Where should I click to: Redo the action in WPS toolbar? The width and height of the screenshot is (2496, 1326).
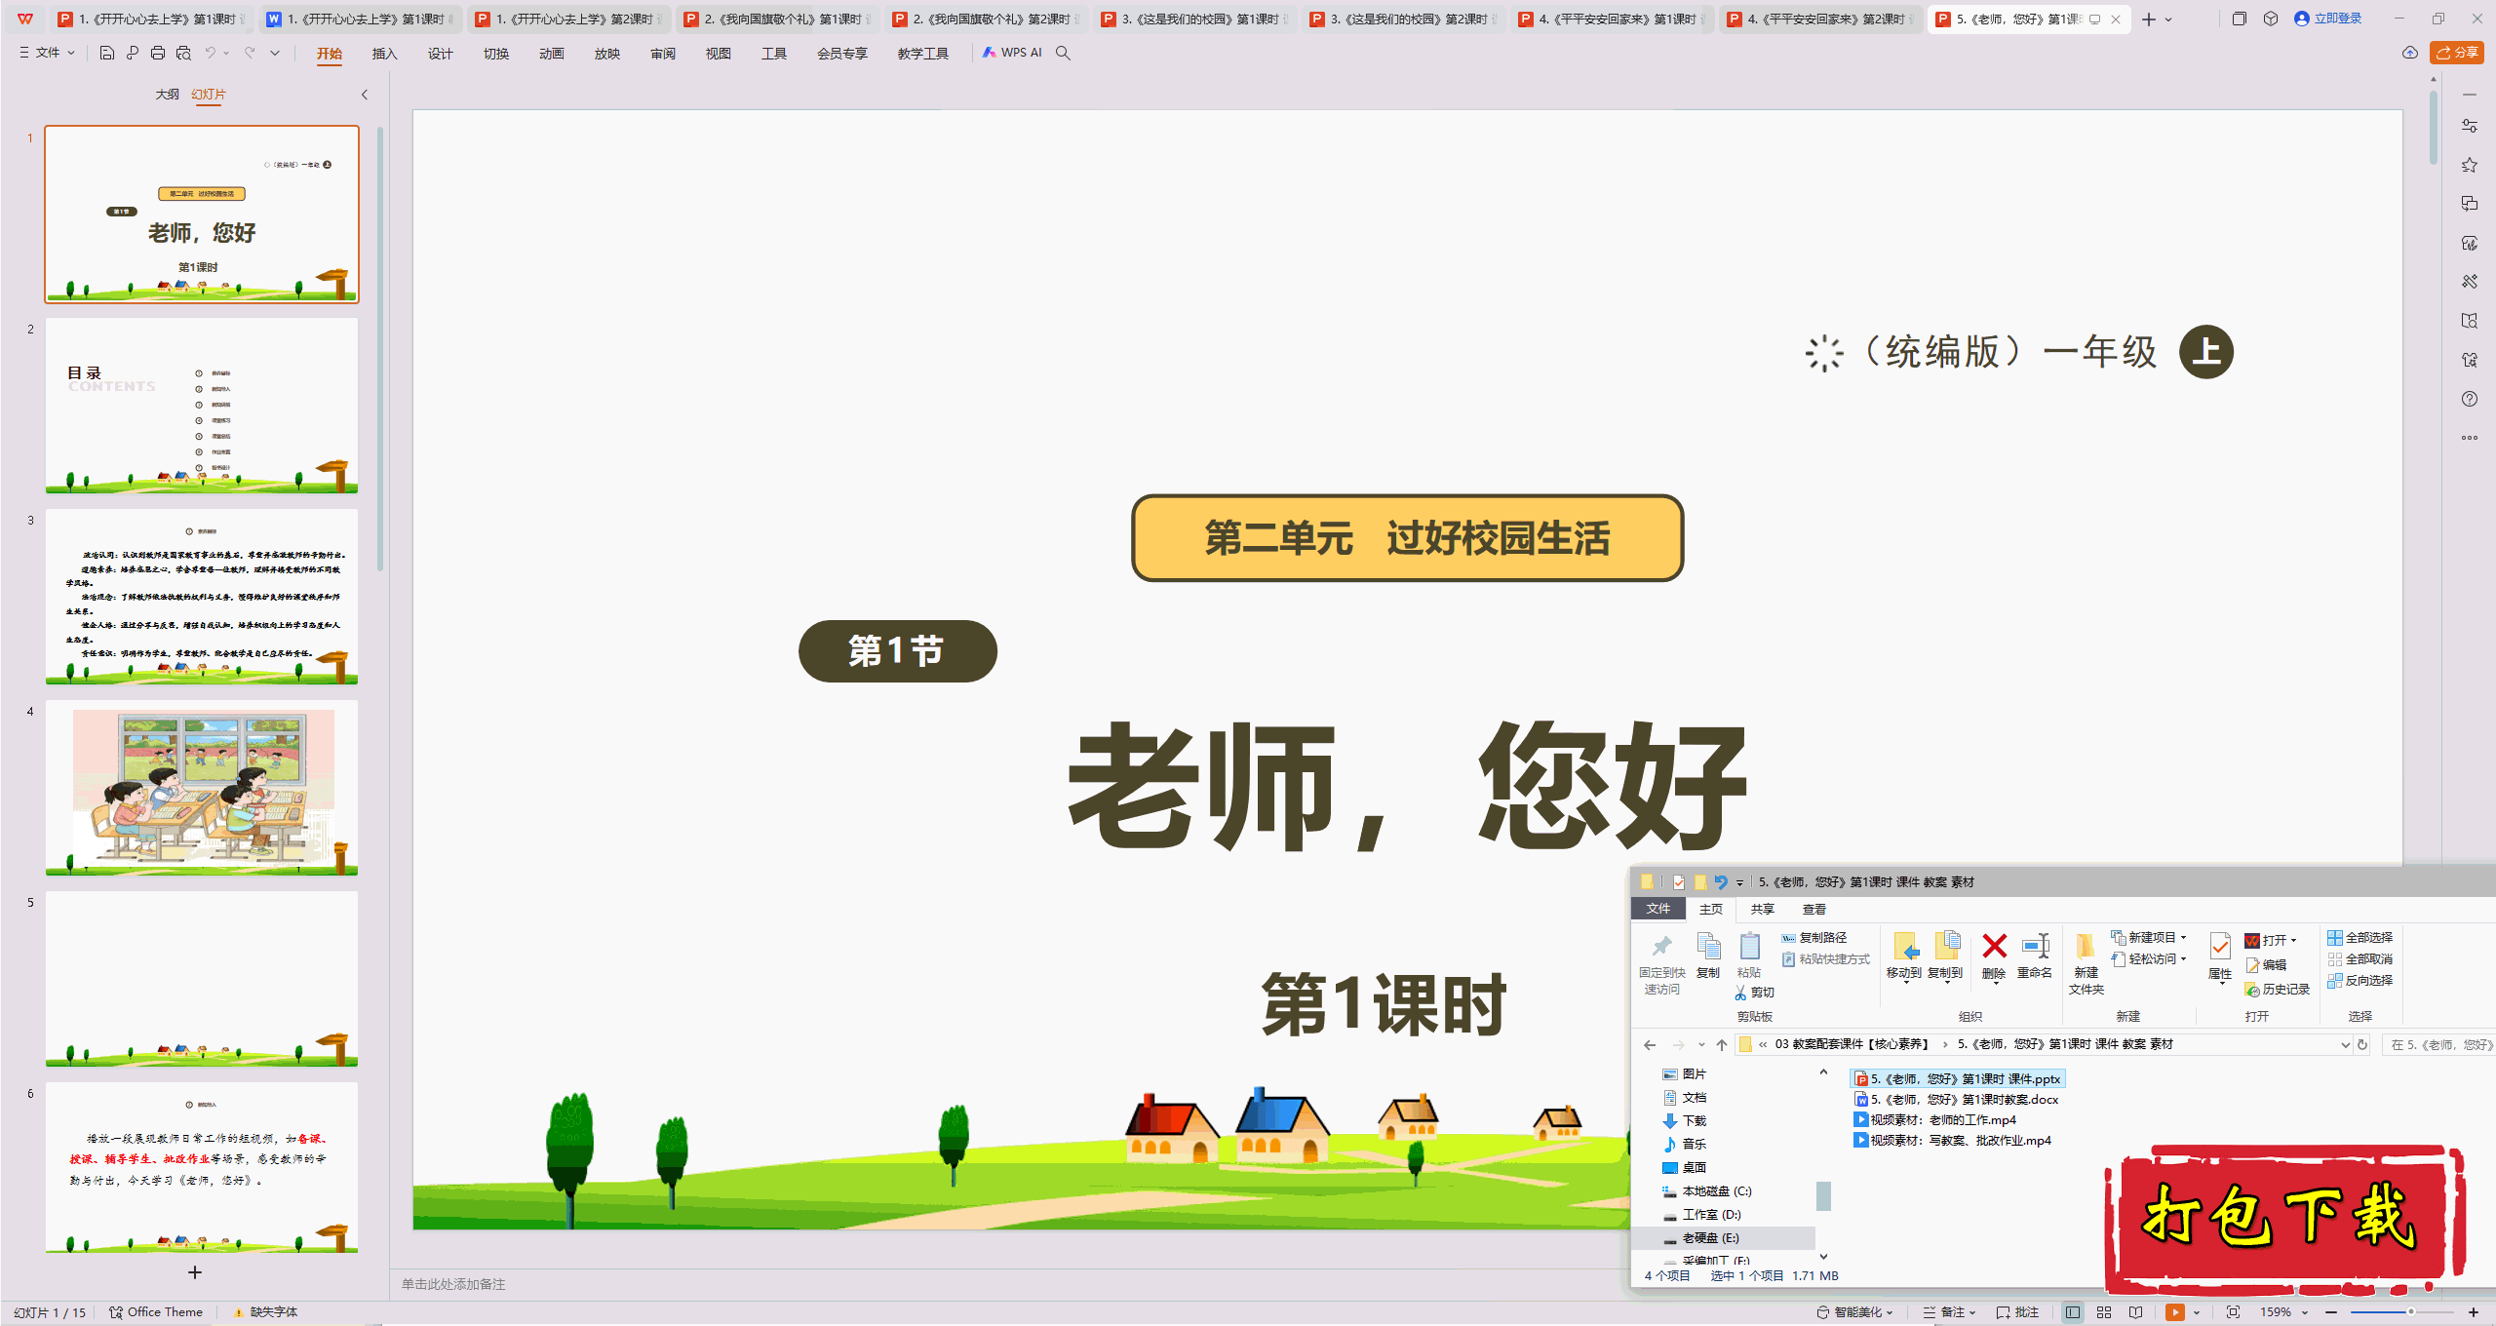250,53
